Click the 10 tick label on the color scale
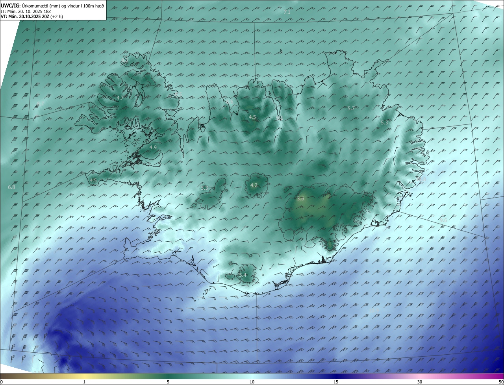 [x=252, y=382]
